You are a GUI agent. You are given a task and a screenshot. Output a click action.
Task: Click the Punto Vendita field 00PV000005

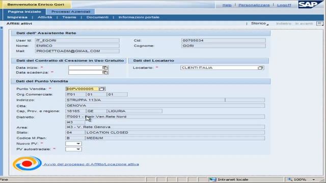(82, 89)
